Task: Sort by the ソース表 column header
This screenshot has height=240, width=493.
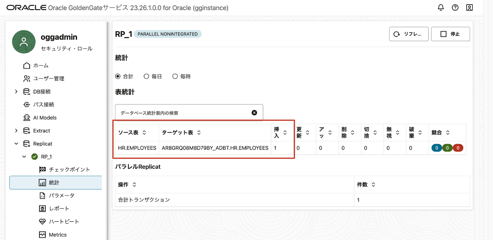Action: (x=132, y=133)
